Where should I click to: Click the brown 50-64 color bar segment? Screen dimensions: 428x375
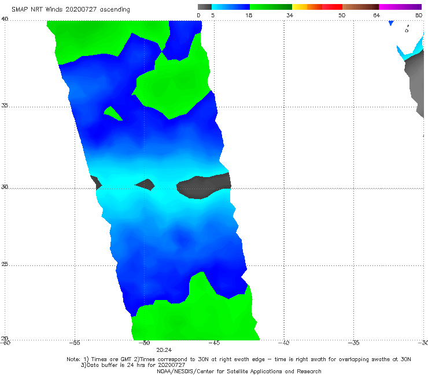(360, 7)
